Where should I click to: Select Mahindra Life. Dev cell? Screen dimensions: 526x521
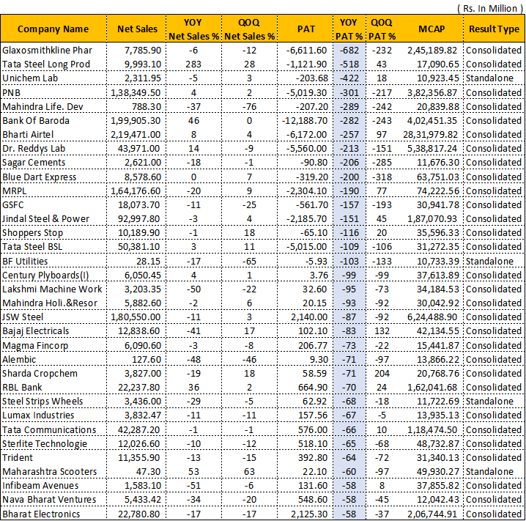click(42, 107)
